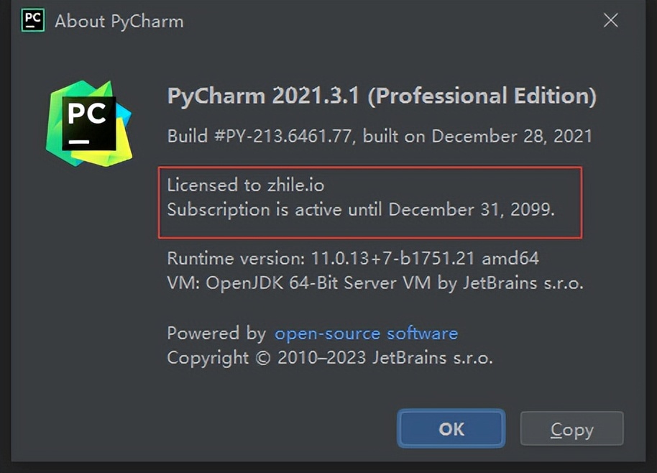Screen dimensions: 657x473
Task: Close the About PyCharm dialog
Action: tap(610, 20)
